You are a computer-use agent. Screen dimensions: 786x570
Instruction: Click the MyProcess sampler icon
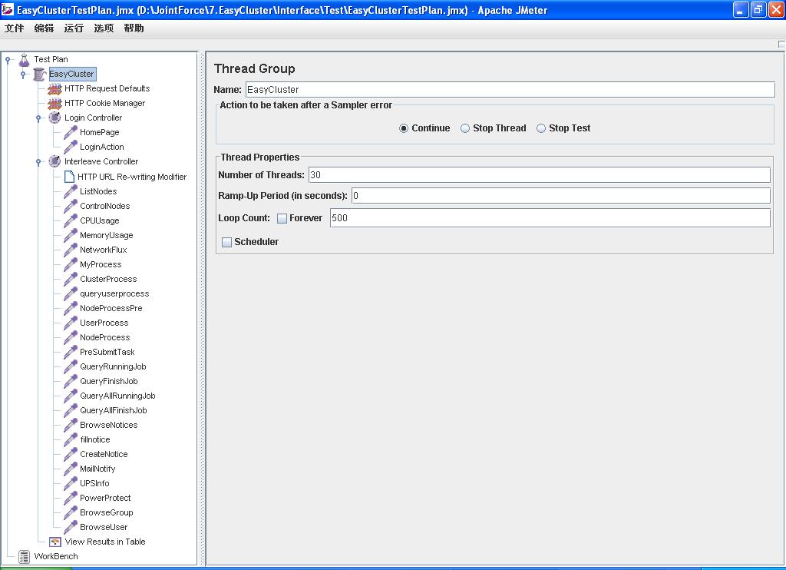[x=70, y=264]
